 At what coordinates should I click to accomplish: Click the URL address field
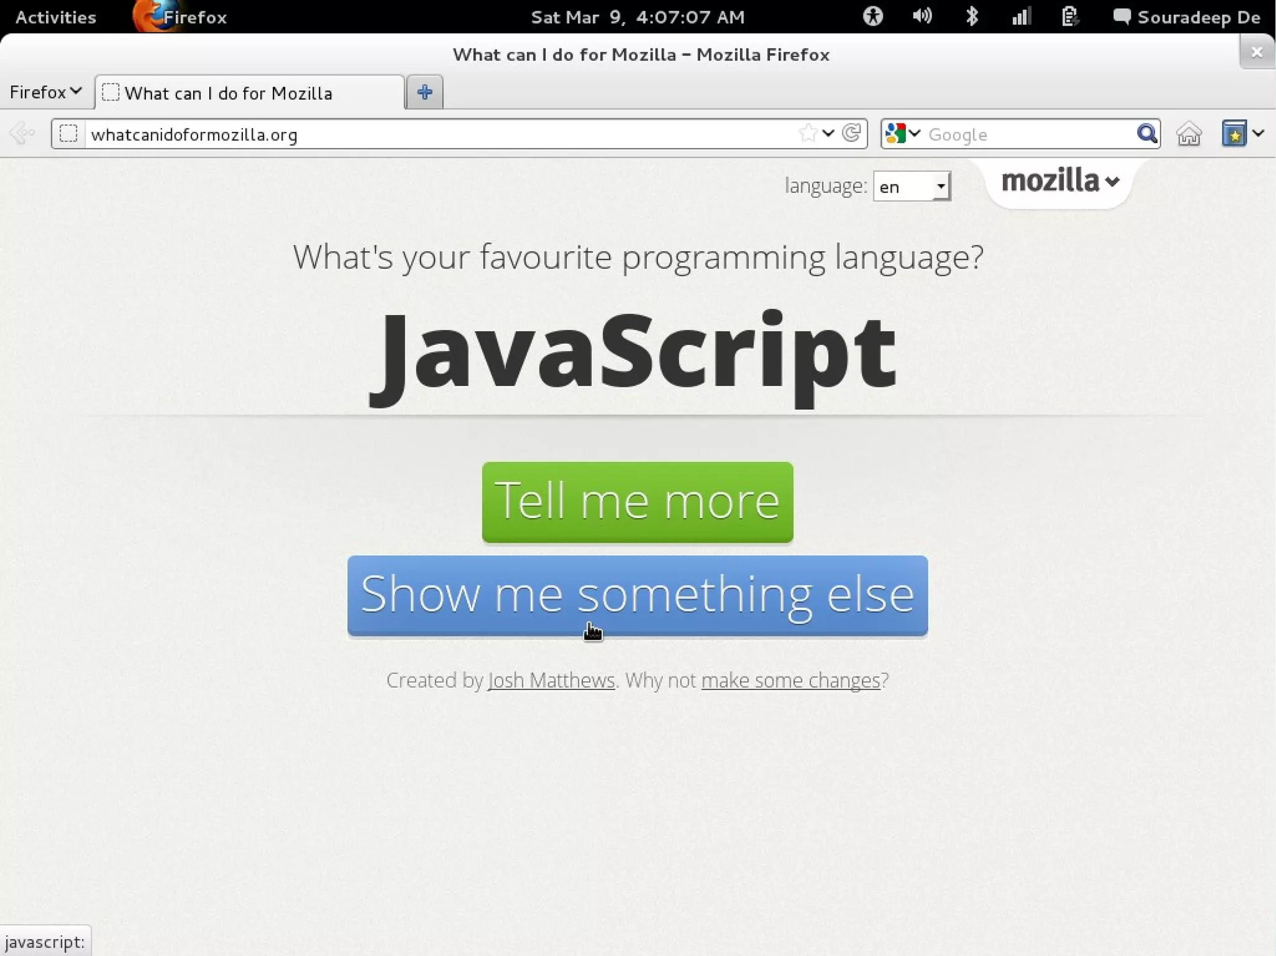(436, 135)
